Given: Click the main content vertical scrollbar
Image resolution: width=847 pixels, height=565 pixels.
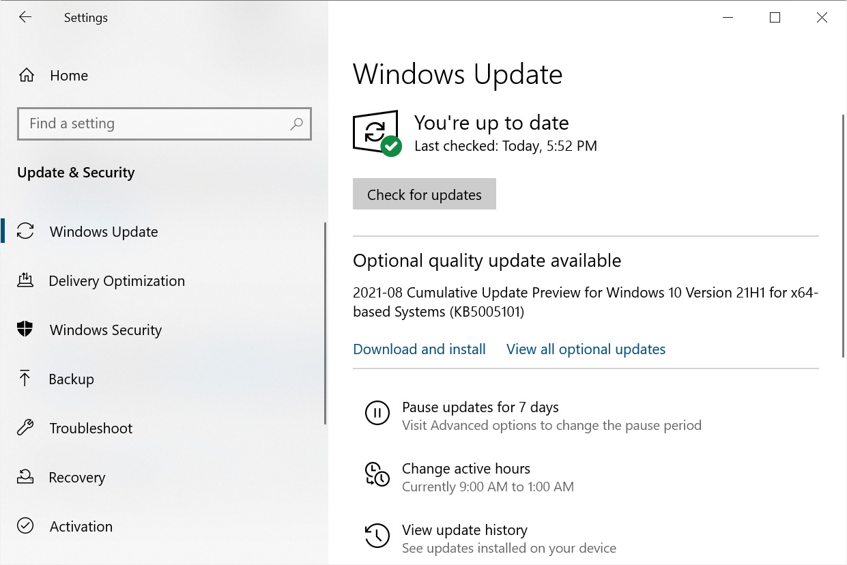Looking at the screenshot, I should 843,235.
